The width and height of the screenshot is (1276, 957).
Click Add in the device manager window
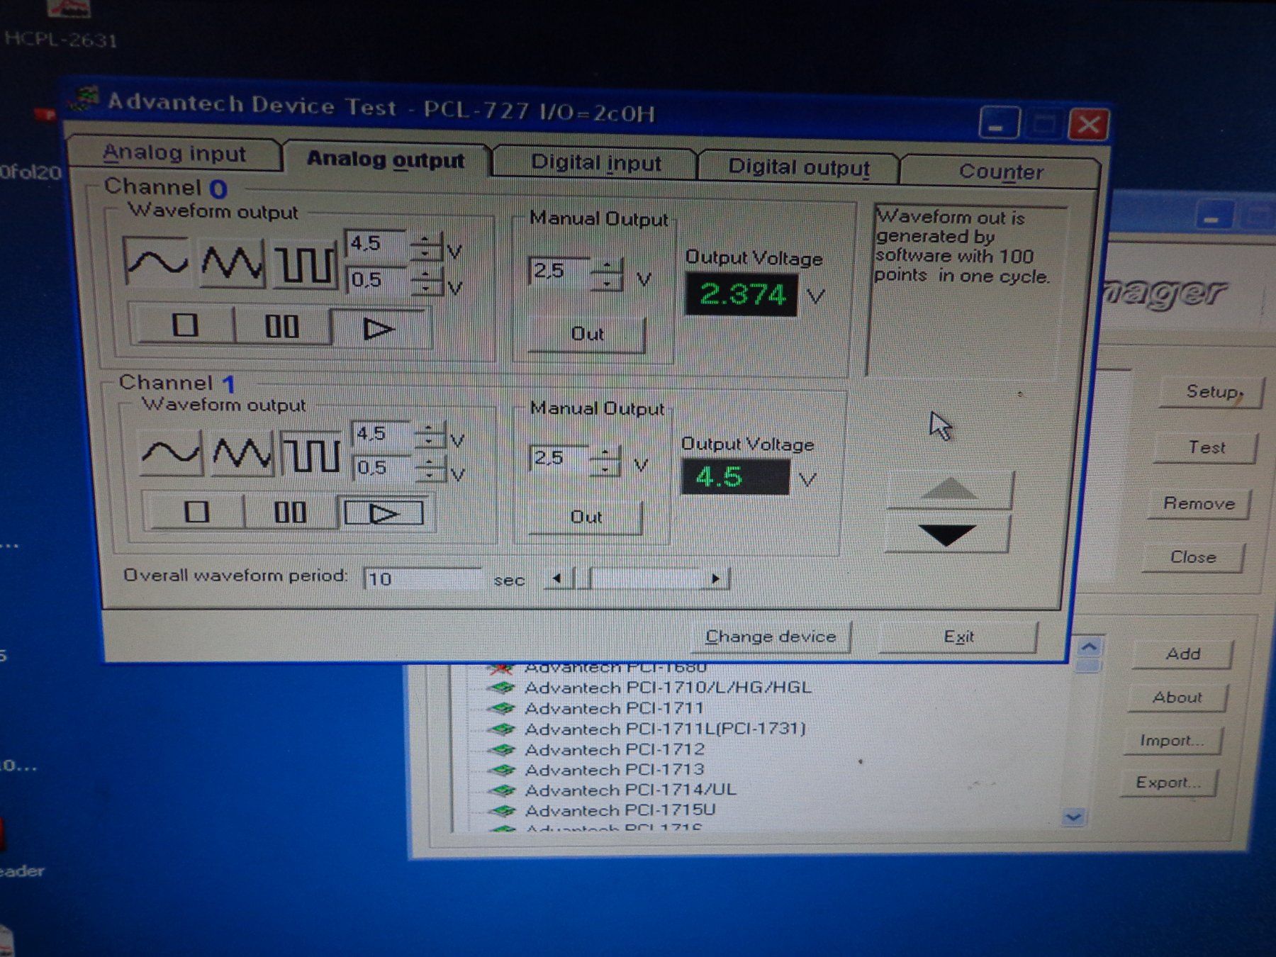(x=1183, y=654)
